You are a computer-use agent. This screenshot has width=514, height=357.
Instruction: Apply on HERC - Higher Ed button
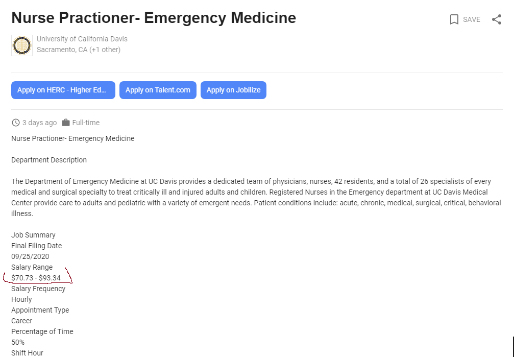(x=63, y=90)
